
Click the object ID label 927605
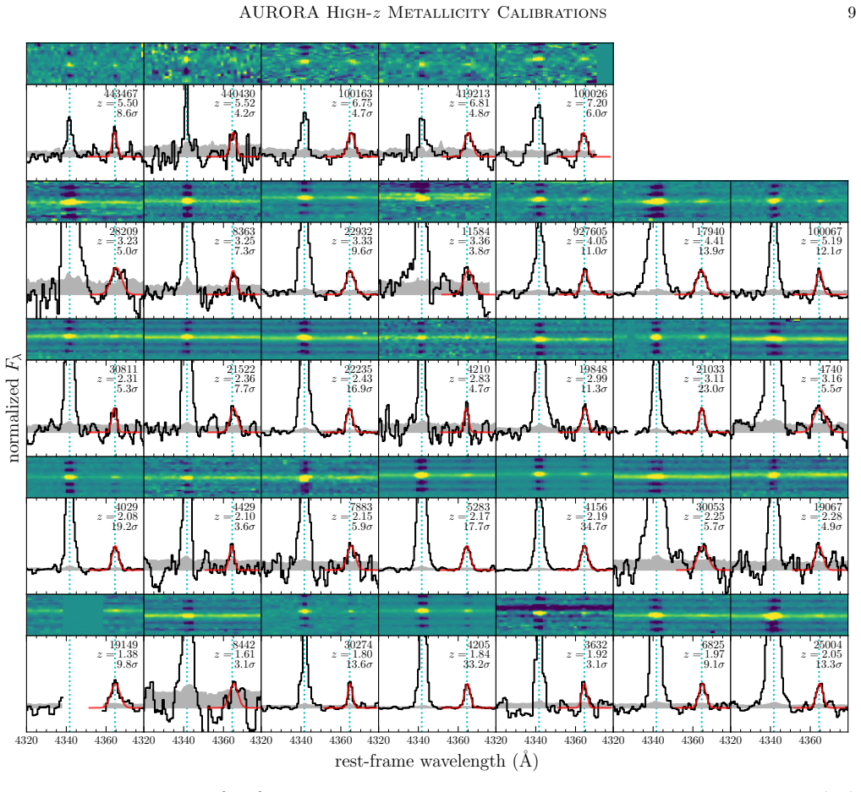point(591,232)
